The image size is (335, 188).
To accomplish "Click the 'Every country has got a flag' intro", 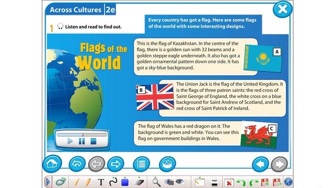I will (x=203, y=23).
